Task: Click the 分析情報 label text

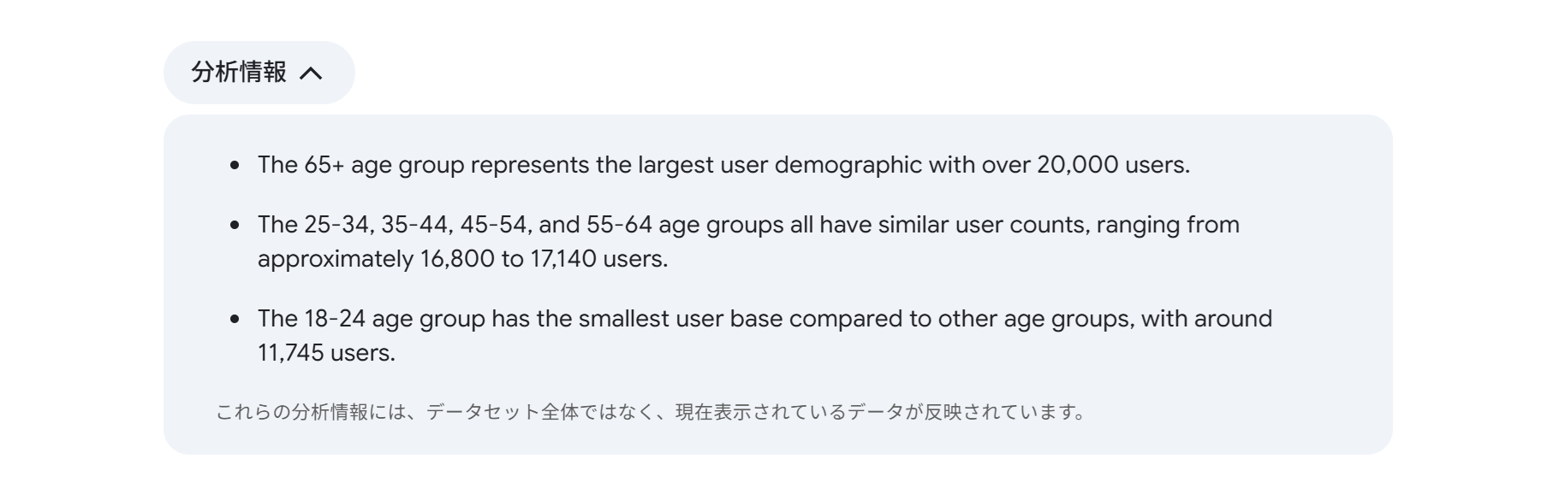Action: 239,72
